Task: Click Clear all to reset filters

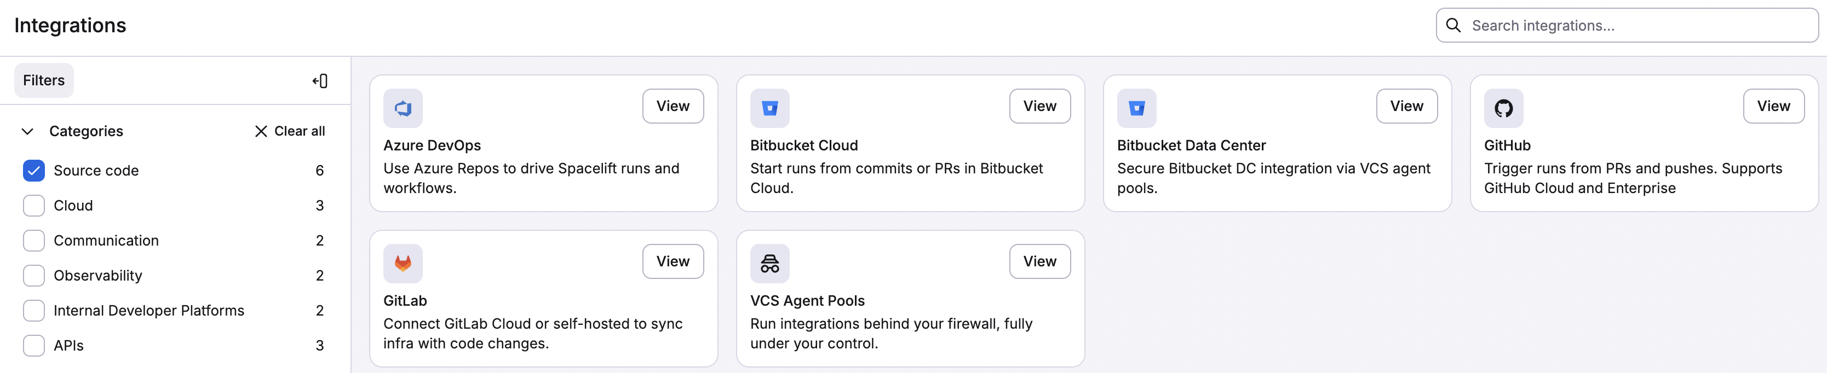Action: 289,131
